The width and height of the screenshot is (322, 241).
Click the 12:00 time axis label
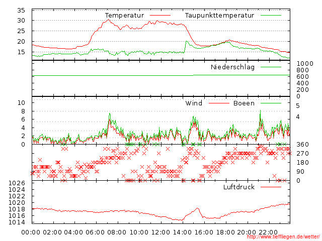[160, 232]
